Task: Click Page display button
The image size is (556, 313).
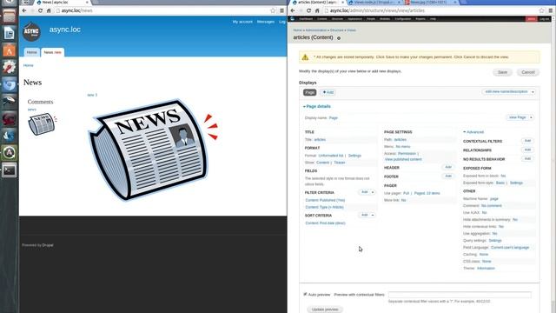Action: (x=309, y=92)
